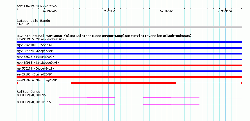Click the blue bar under esv2422195
The height and width of the screenshot is (121, 250).
pyautogui.click(x=129, y=42)
